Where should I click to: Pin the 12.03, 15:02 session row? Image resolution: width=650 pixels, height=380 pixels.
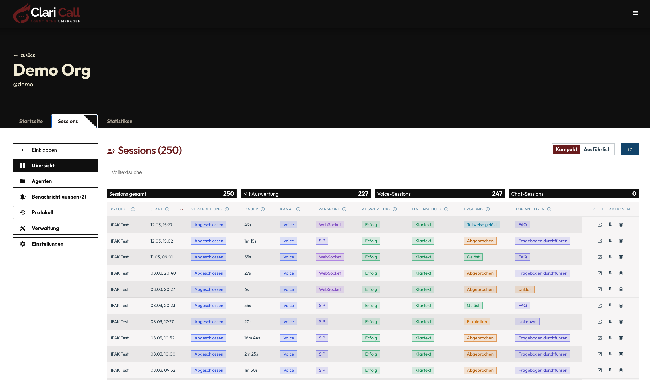click(x=610, y=241)
